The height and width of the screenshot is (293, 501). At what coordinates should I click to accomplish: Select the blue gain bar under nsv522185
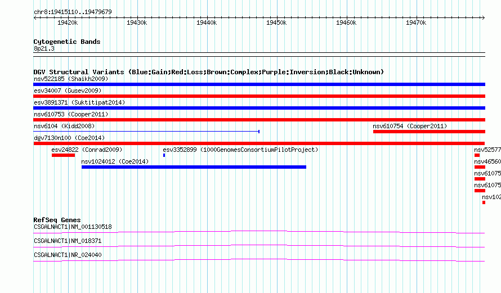coord(259,84)
